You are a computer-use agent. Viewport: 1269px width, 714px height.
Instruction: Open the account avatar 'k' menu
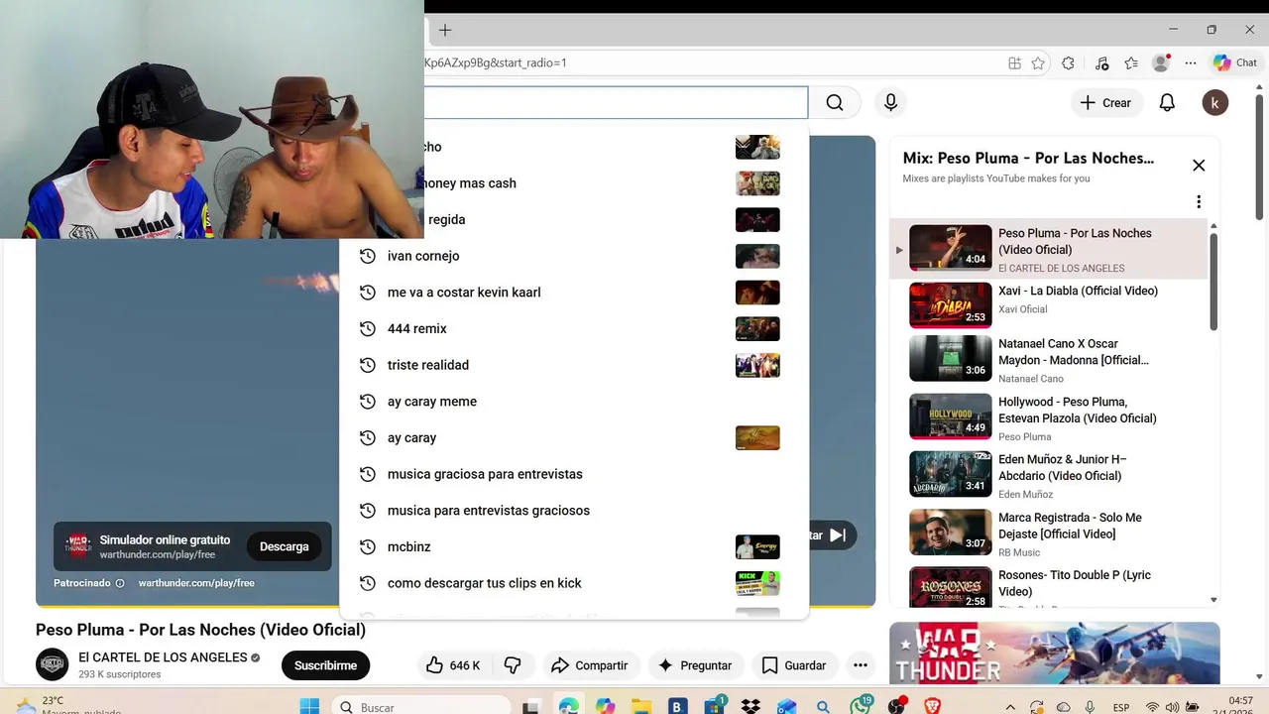(x=1215, y=103)
